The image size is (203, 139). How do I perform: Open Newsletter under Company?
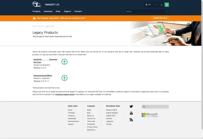91,130
